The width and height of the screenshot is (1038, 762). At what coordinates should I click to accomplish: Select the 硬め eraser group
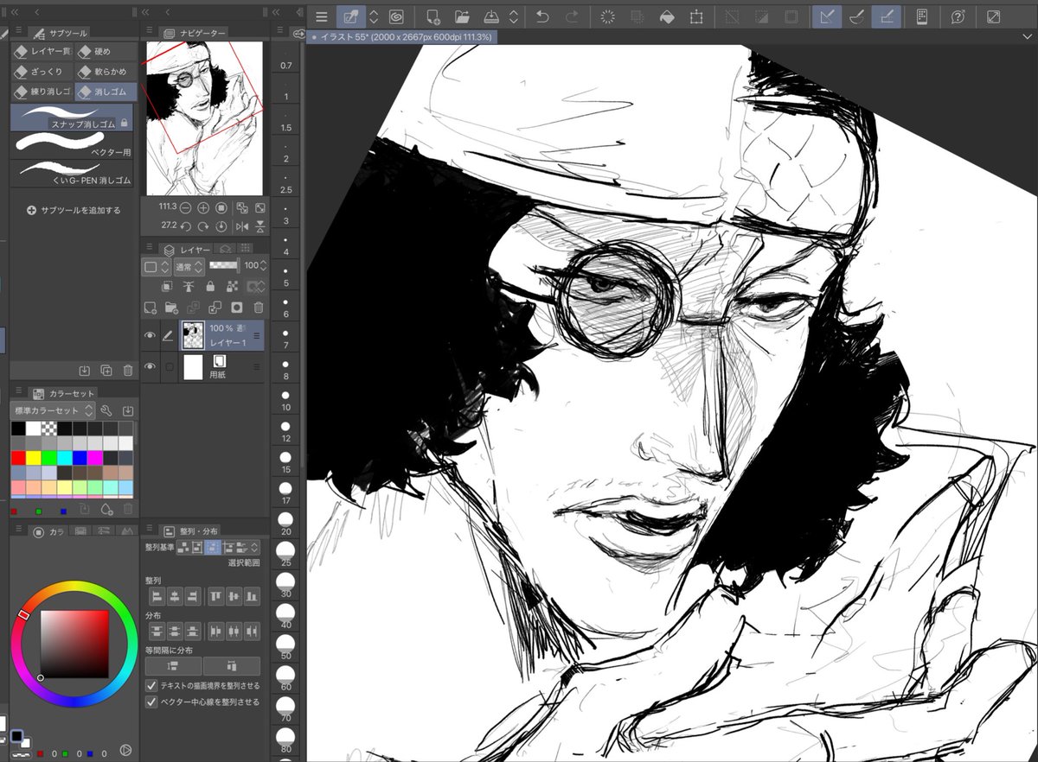105,52
